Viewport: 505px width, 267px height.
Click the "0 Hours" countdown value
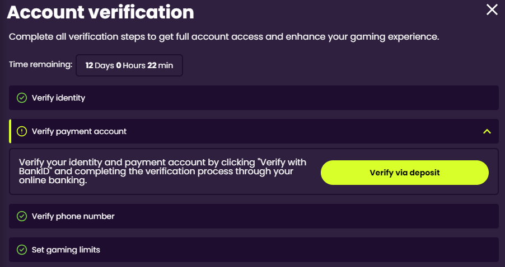point(130,65)
